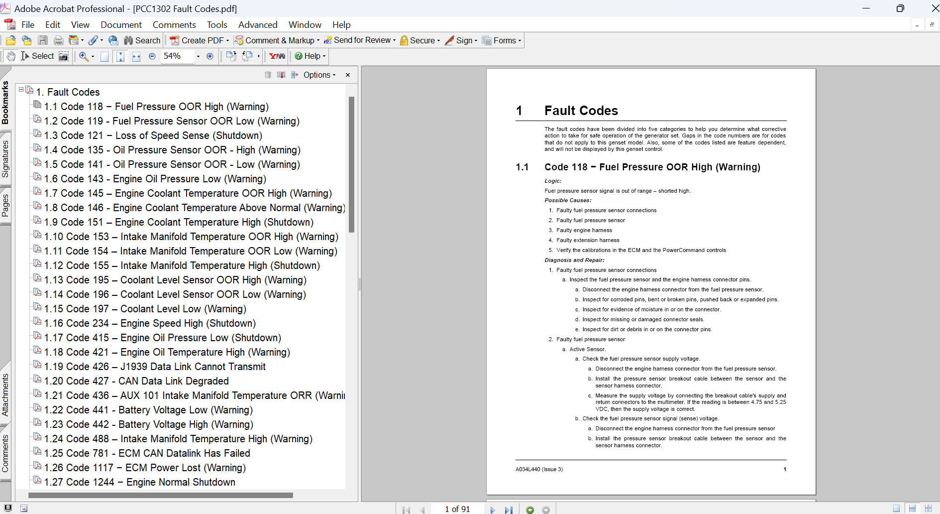Screen dimensions: 940x514
Task: Click the bookmarks panel horizontal scrollbar
Action: coord(161,495)
